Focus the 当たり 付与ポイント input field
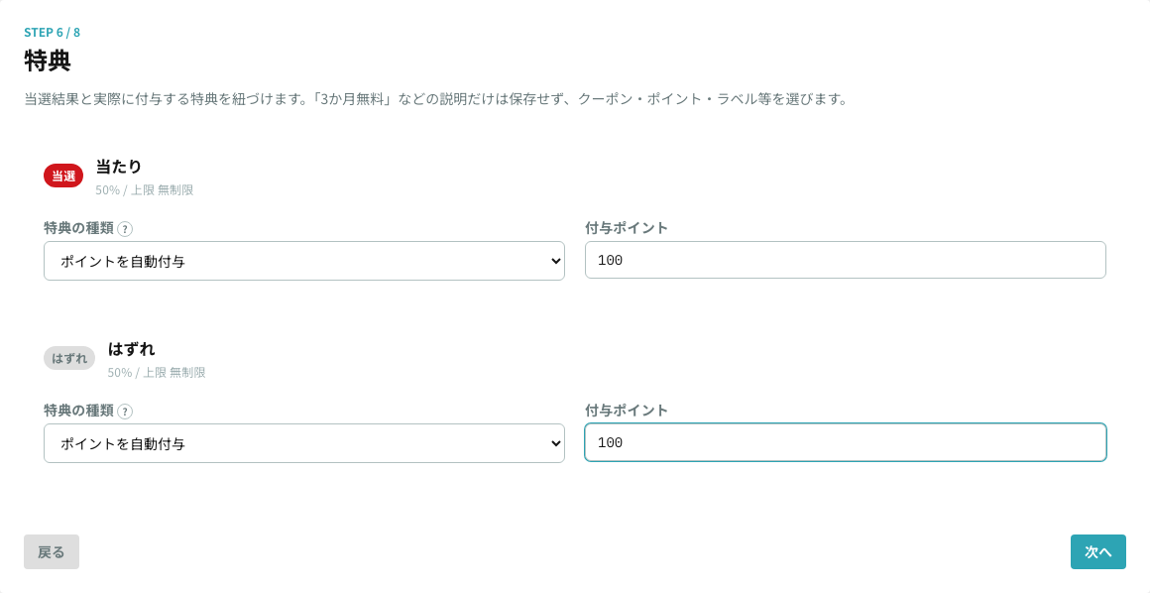The image size is (1150, 593). click(x=845, y=260)
